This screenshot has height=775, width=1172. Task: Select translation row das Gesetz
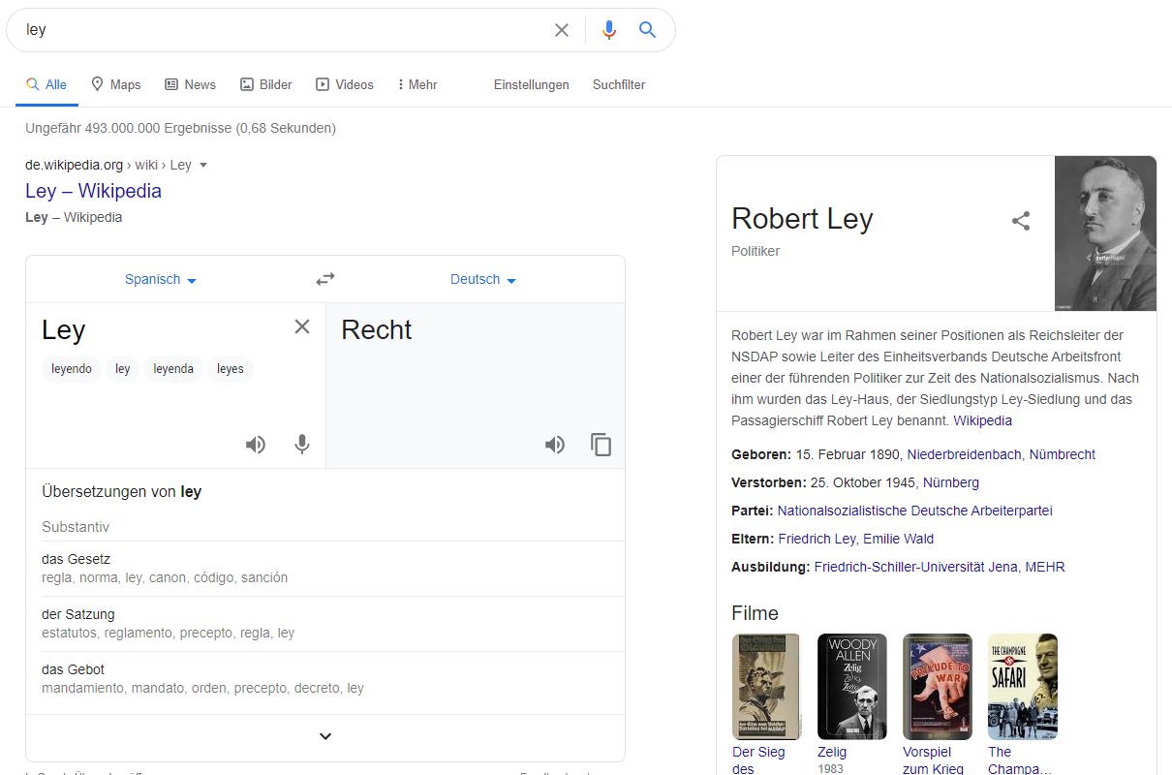click(325, 569)
